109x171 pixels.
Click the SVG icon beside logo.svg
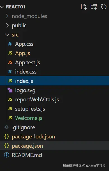[x=10, y=90]
